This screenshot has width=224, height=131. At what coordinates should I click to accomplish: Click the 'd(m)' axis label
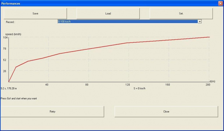coord(212,81)
